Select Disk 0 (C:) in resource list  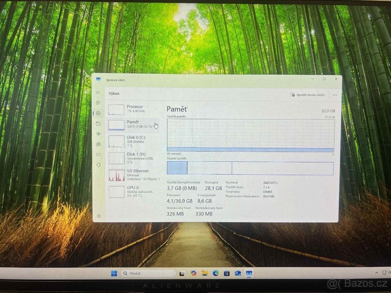click(x=134, y=141)
